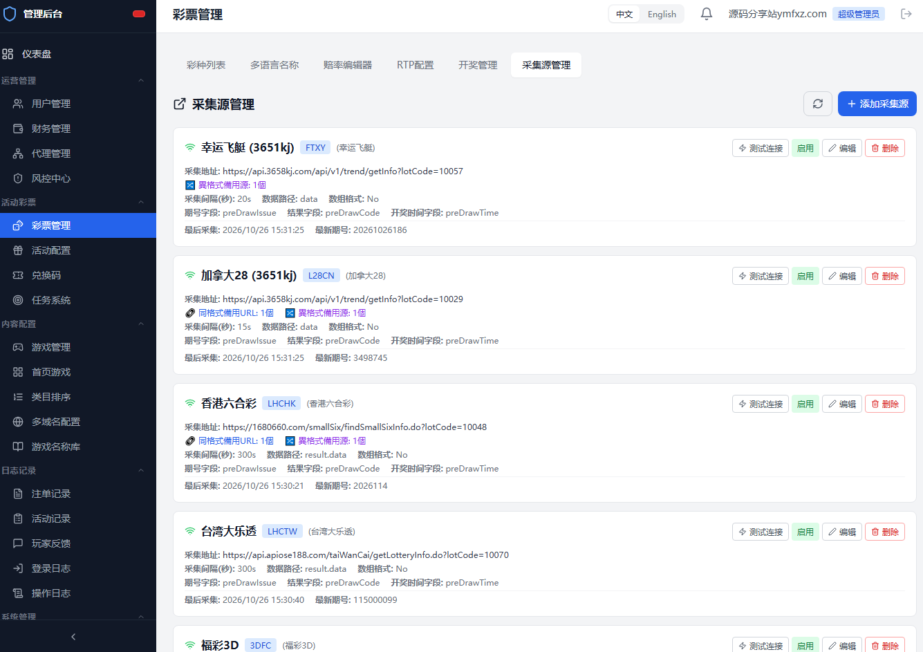
Task: Click the red indicator beside 管理后台
Action: pyautogui.click(x=139, y=14)
